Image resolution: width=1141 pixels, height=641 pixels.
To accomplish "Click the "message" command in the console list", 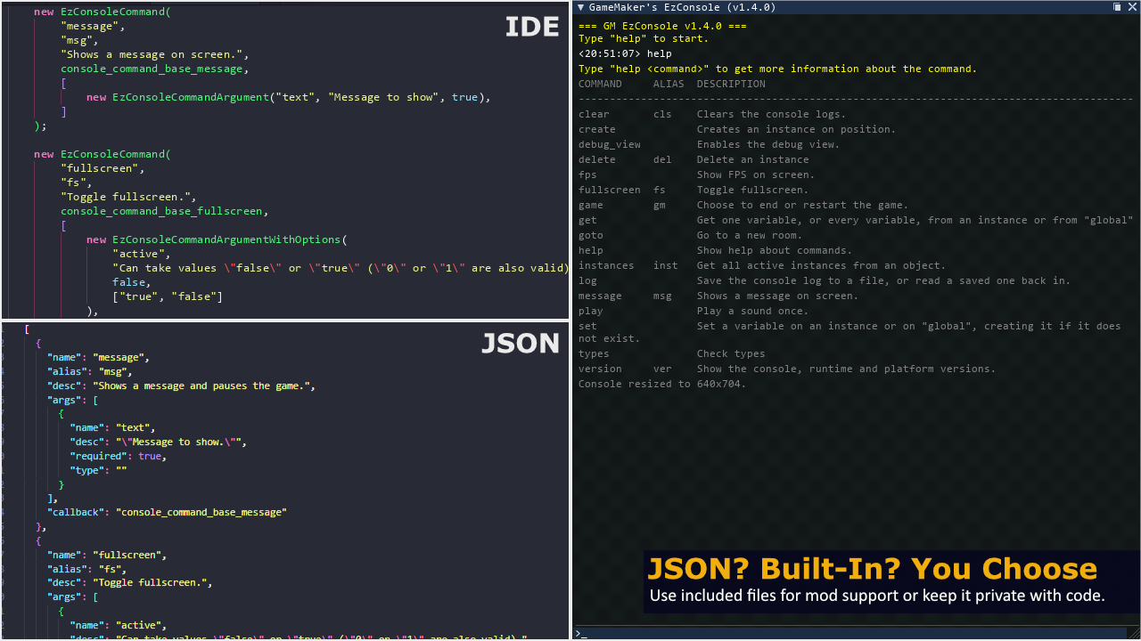I will point(600,296).
